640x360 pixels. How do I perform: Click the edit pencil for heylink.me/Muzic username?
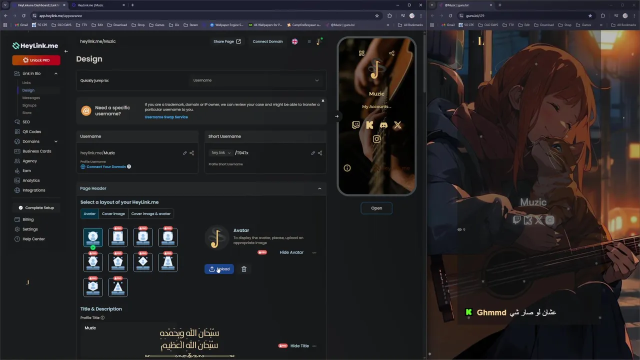pos(185,153)
